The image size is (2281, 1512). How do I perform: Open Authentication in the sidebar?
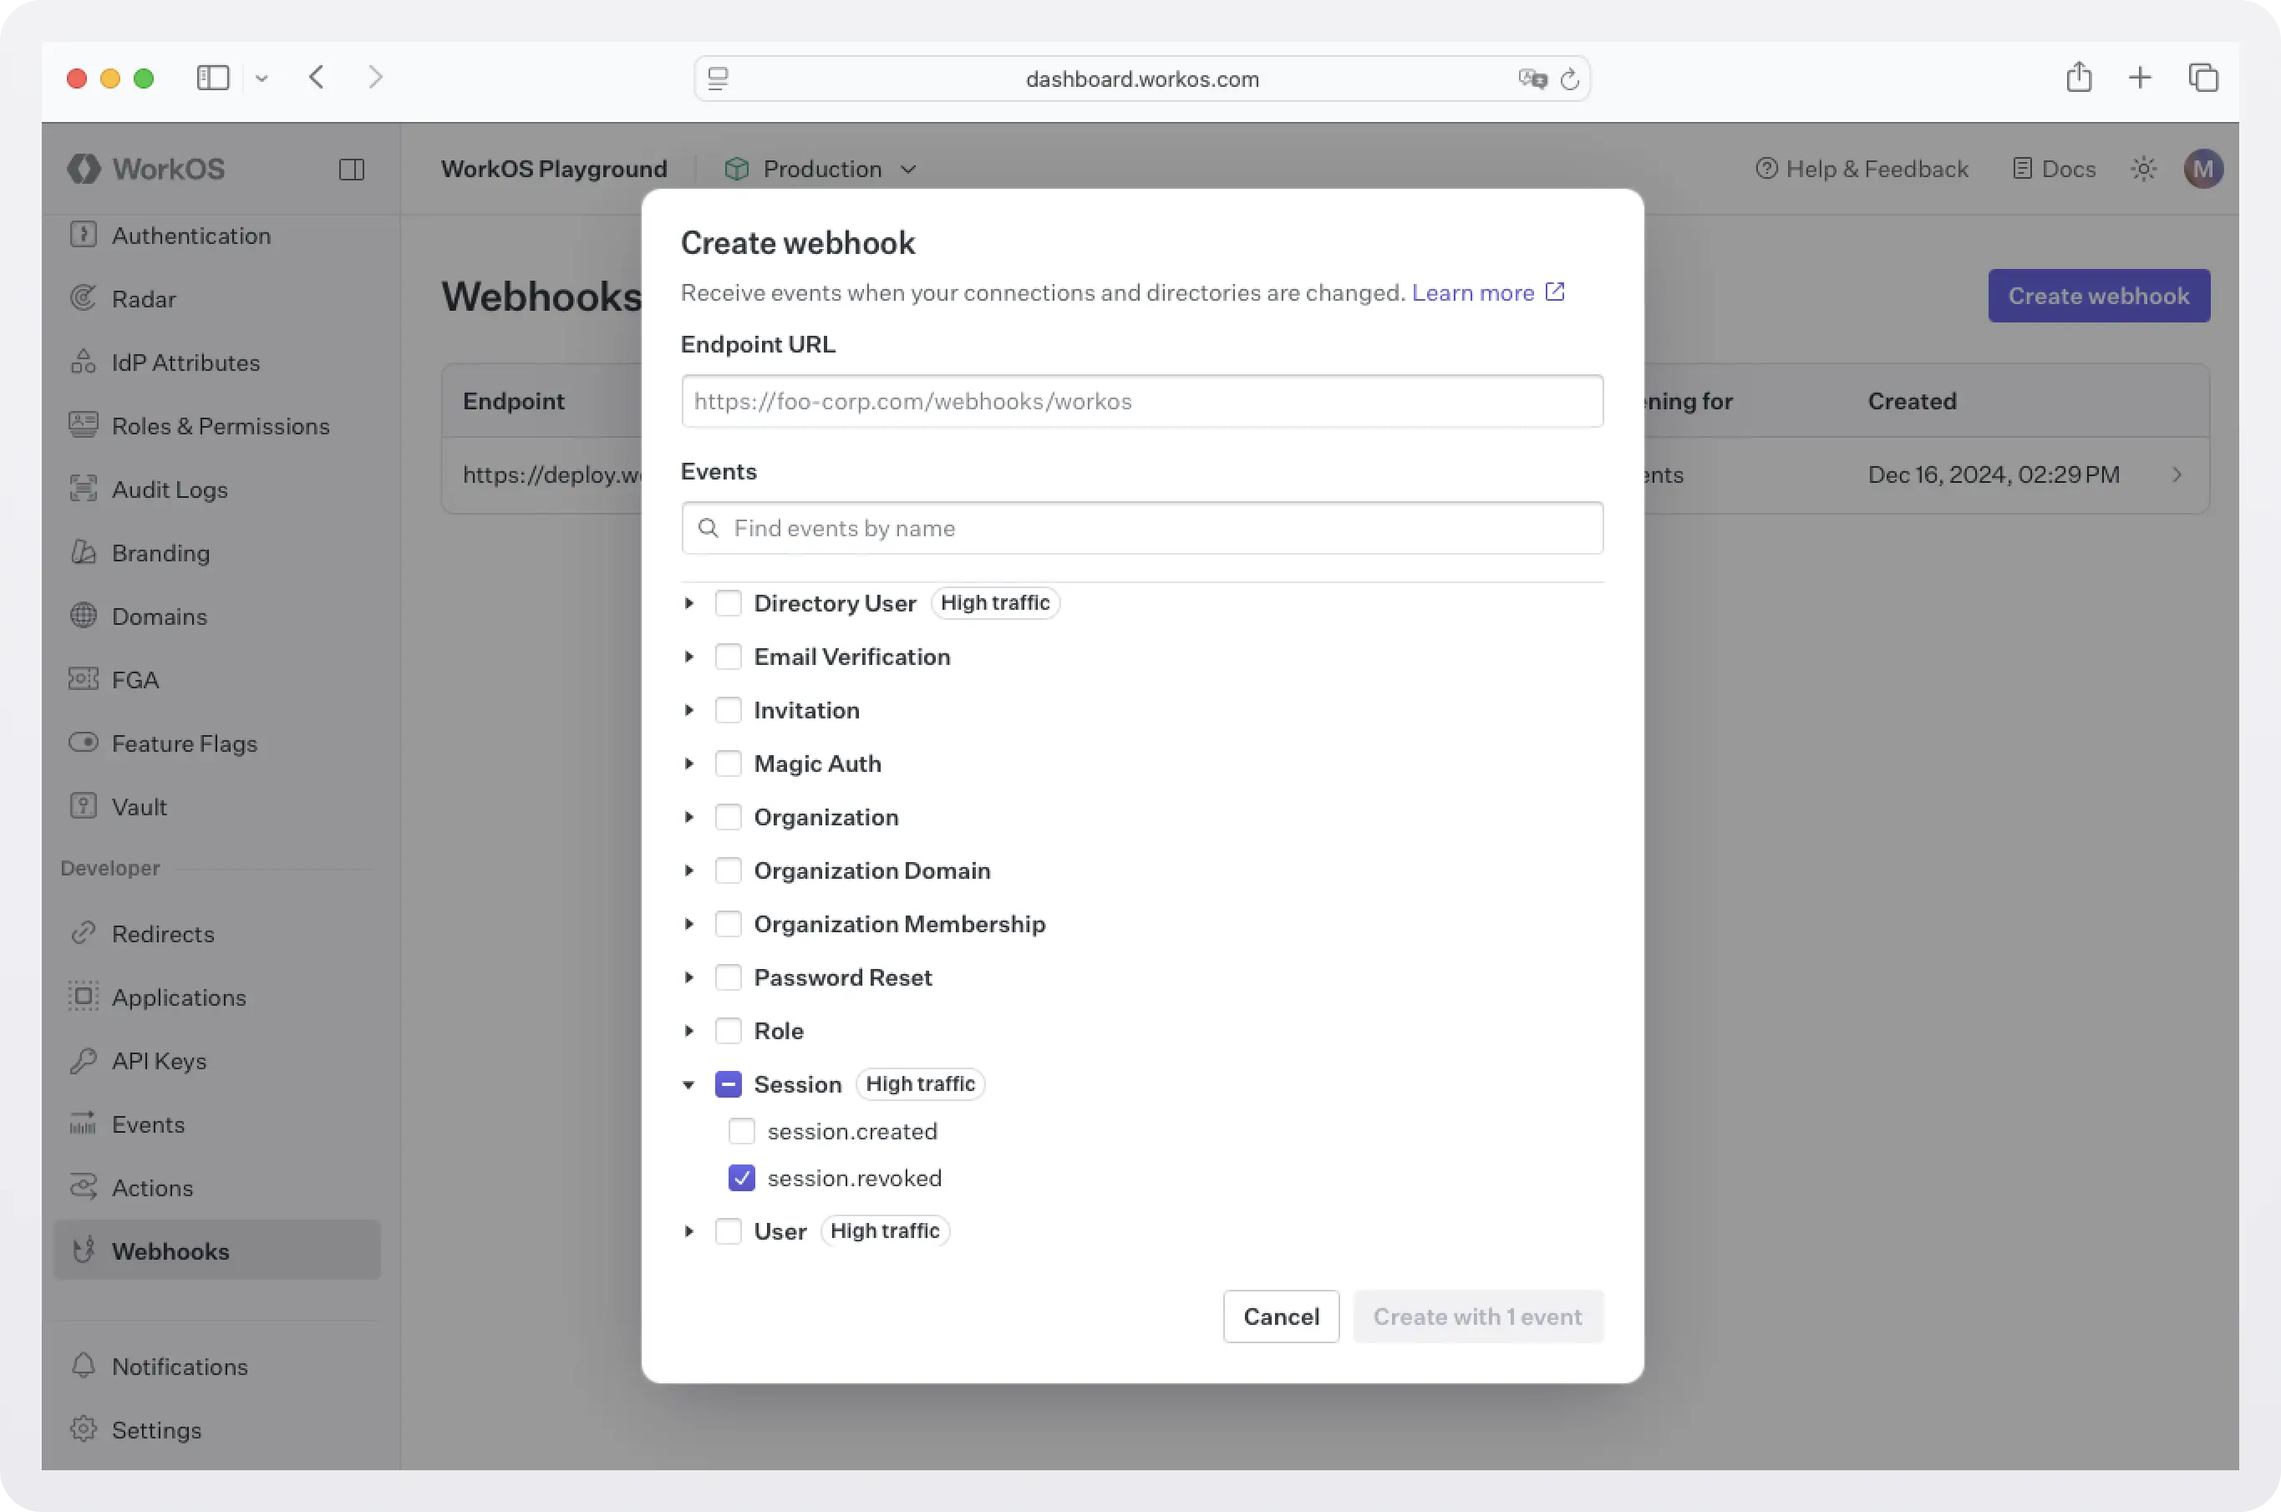pyautogui.click(x=191, y=236)
